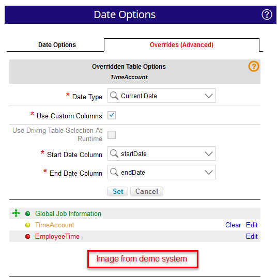Click the search icon in the End Date Column field
Screen dimensions: 277x277
[x=114, y=172]
